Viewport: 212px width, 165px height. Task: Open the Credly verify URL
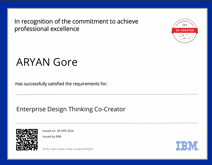(x=72, y=149)
